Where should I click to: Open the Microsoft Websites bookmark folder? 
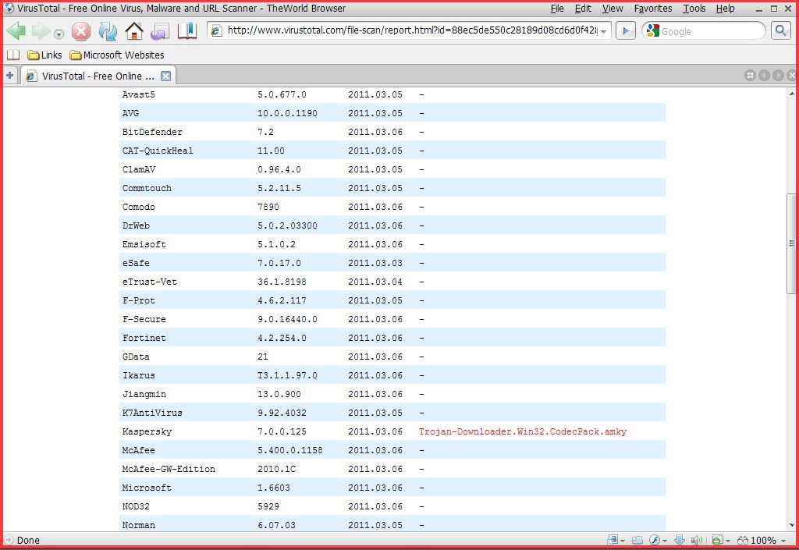tap(117, 55)
